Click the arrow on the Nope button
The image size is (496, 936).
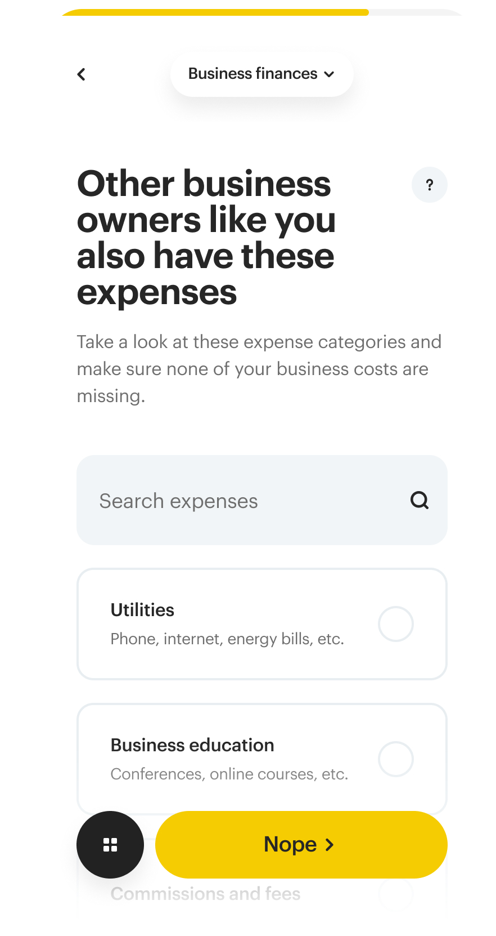330,845
